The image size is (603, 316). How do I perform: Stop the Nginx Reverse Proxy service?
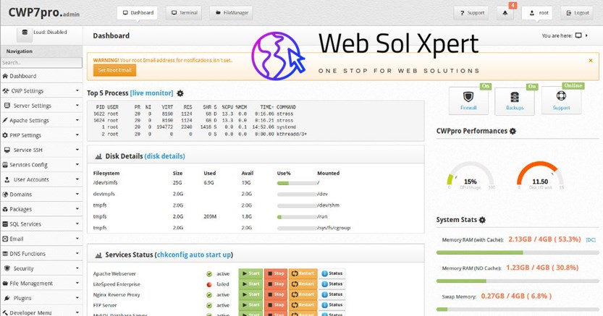click(x=275, y=294)
